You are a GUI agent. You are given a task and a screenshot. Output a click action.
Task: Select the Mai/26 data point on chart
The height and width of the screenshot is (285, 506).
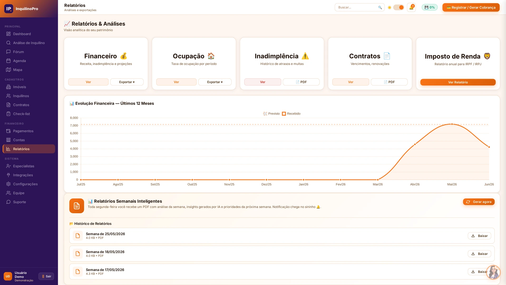452,124
